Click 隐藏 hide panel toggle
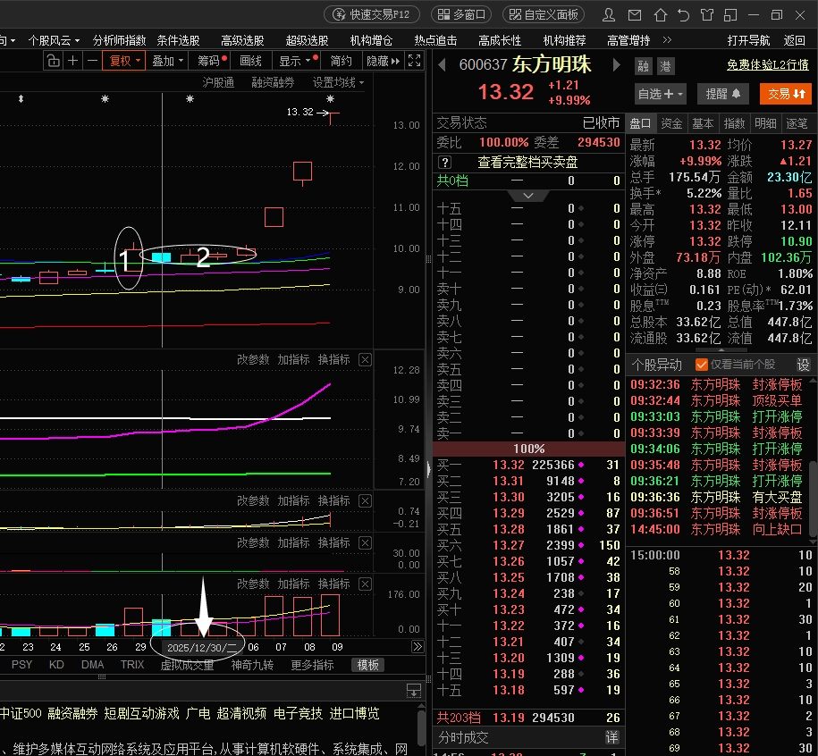Viewport: 818px width, 756px height. pos(383,61)
